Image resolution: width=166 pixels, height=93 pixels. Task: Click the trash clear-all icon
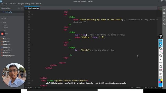click(161, 67)
